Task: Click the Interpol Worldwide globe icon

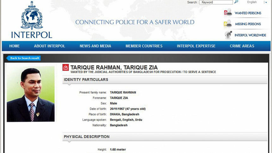Action: click(227, 35)
